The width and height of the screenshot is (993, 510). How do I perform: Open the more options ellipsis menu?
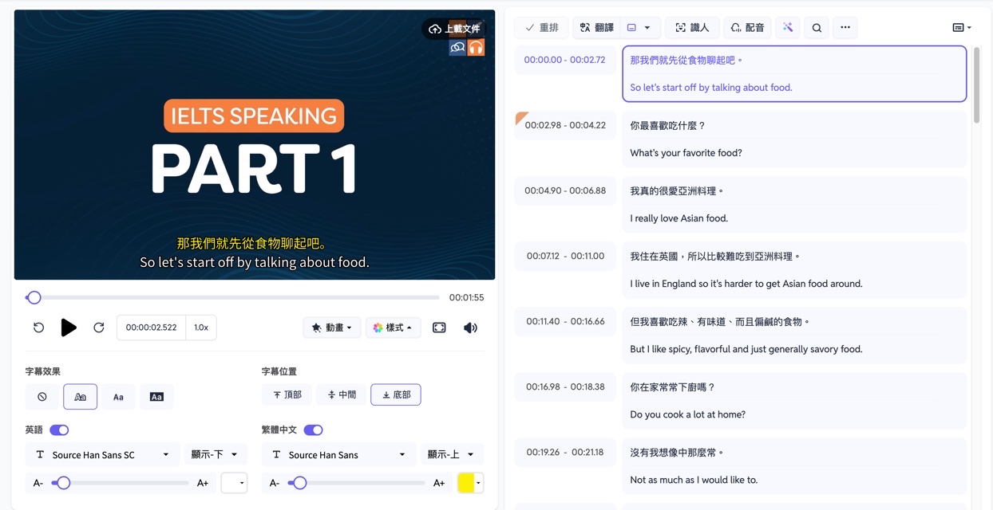point(845,28)
